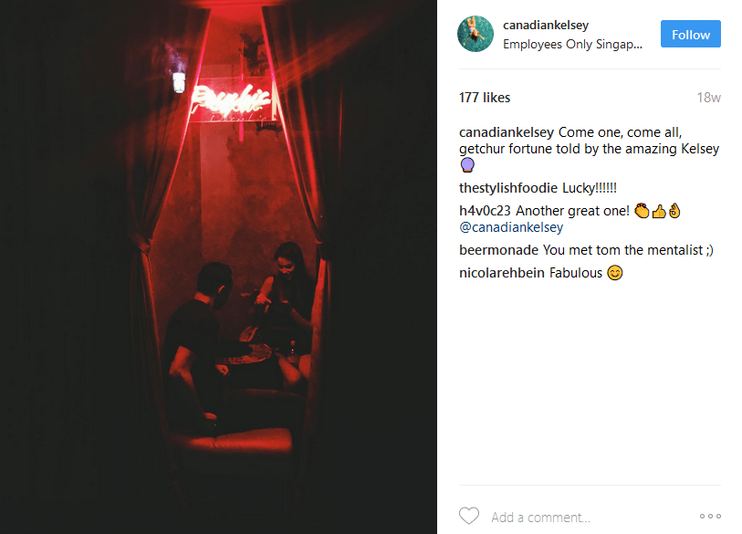Open Employees Only Singapore location link

click(x=572, y=44)
